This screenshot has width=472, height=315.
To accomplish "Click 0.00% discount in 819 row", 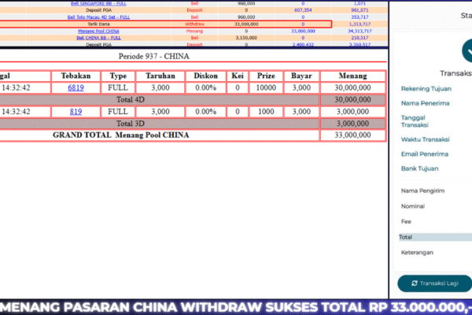I will click(x=205, y=112).
